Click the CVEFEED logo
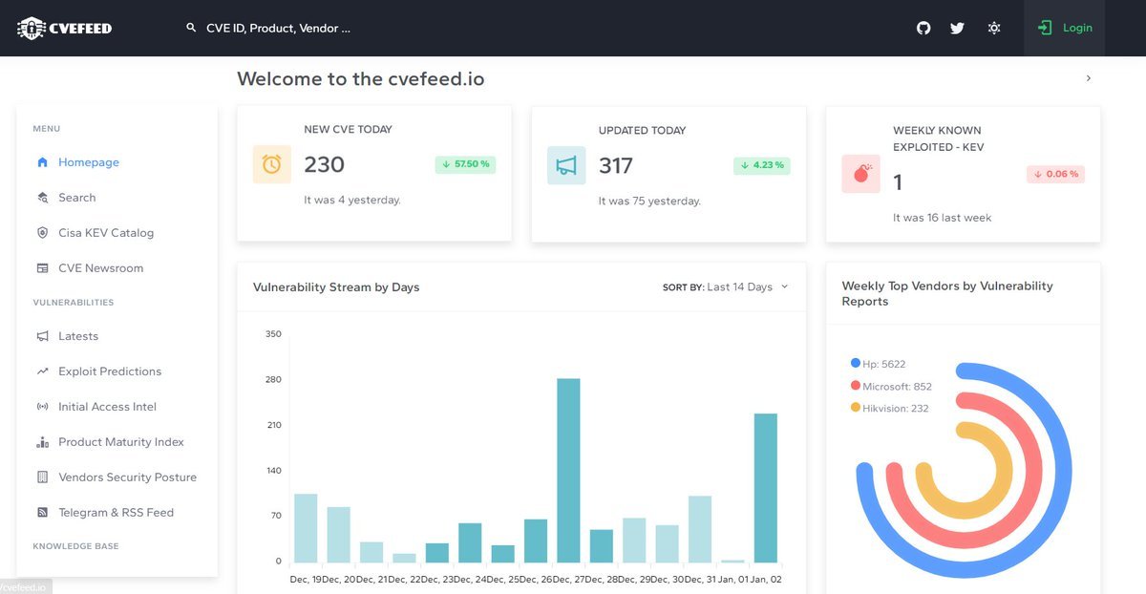This screenshot has height=594, width=1146. pyautogui.click(x=65, y=28)
